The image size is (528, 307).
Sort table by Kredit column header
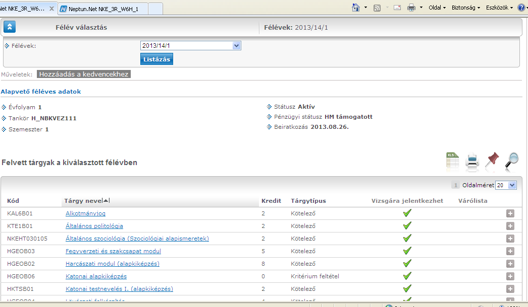271,200
